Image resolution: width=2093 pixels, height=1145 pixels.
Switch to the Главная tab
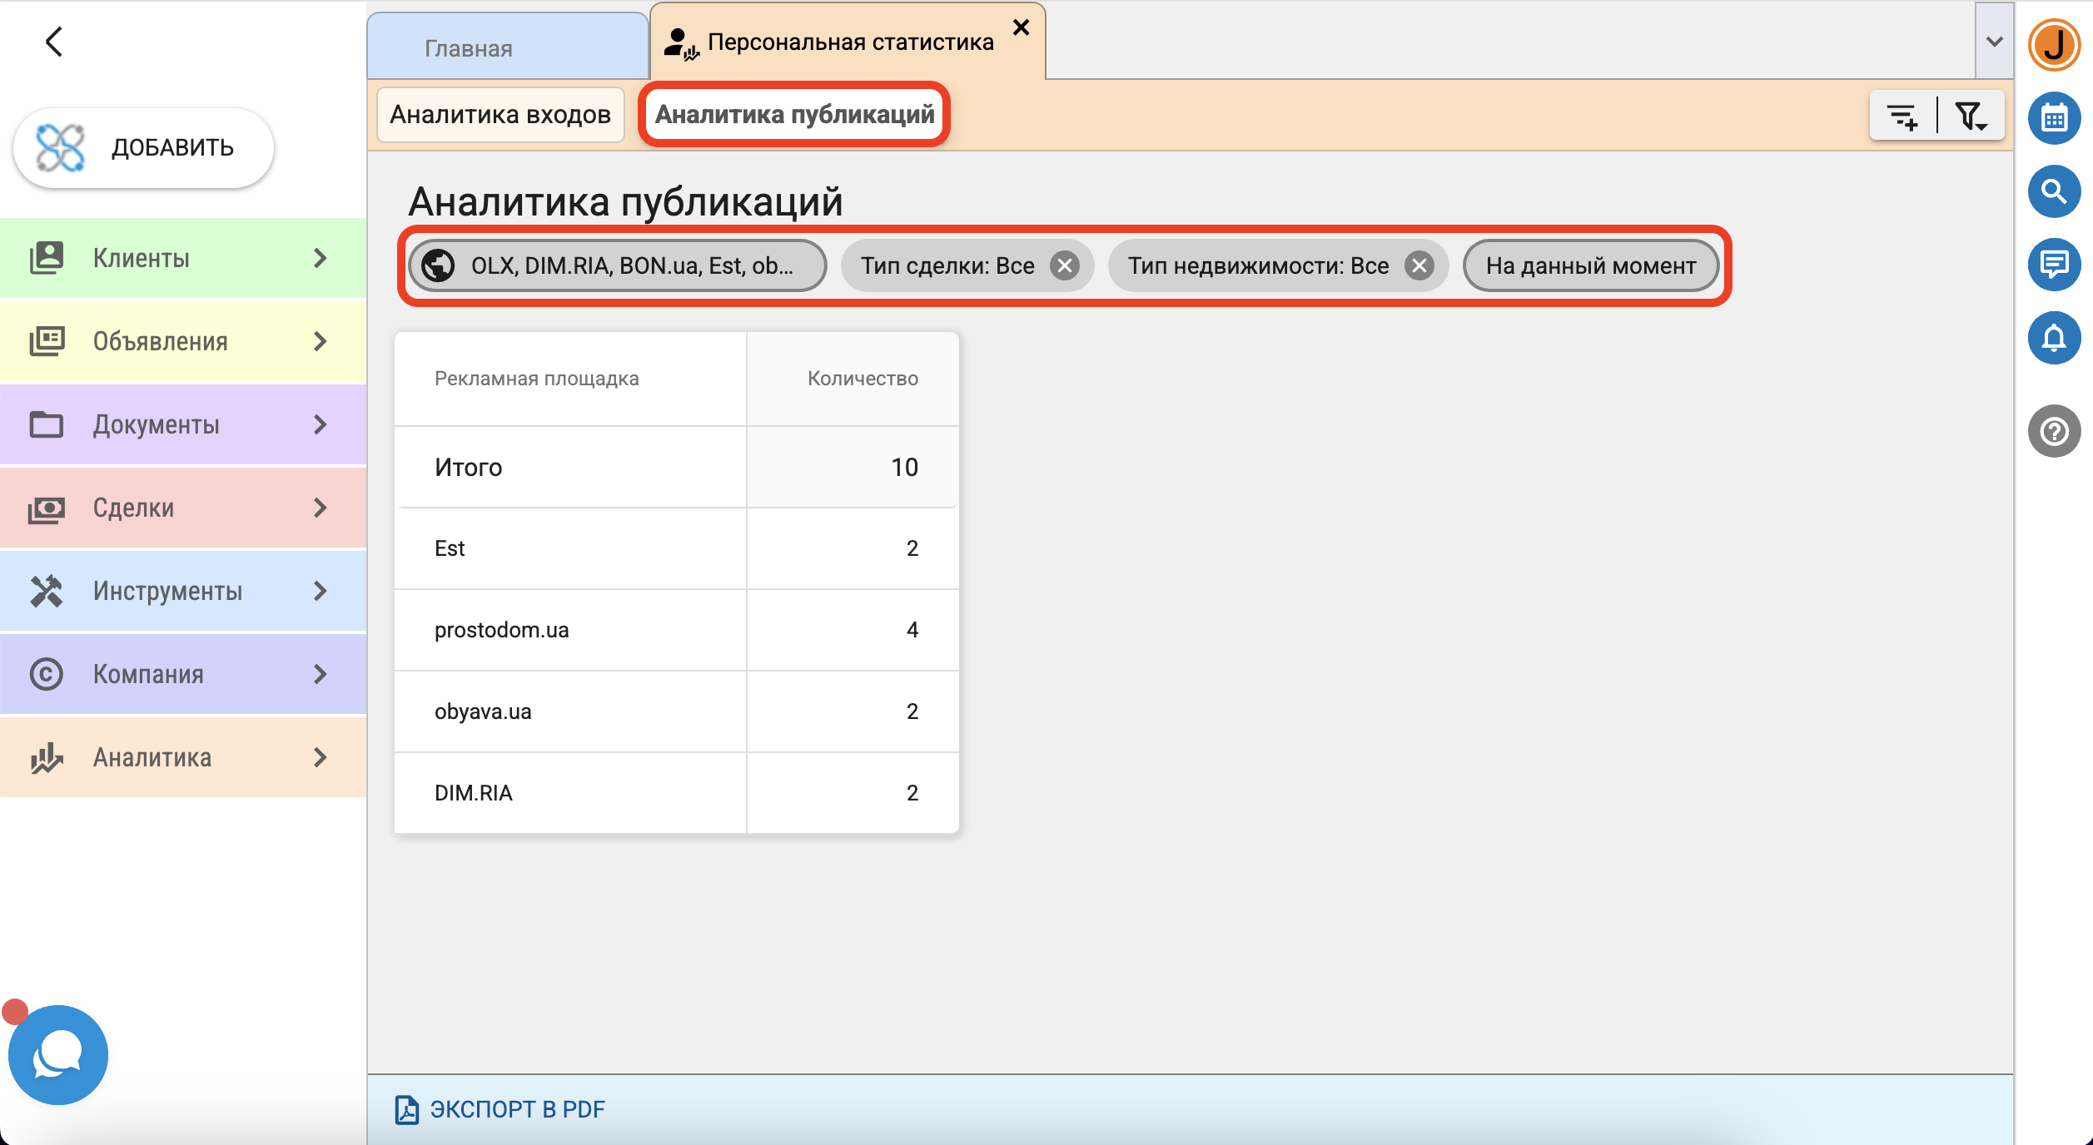pyautogui.click(x=468, y=48)
